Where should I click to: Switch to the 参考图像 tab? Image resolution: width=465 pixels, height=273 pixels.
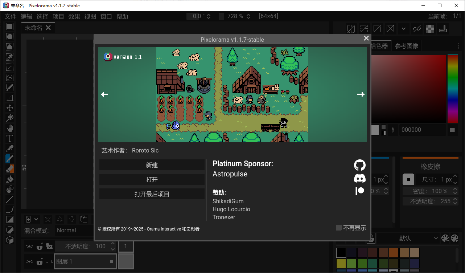click(x=406, y=46)
